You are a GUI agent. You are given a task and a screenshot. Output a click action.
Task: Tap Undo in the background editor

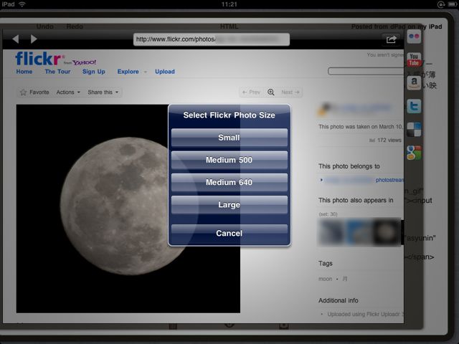(44, 27)
